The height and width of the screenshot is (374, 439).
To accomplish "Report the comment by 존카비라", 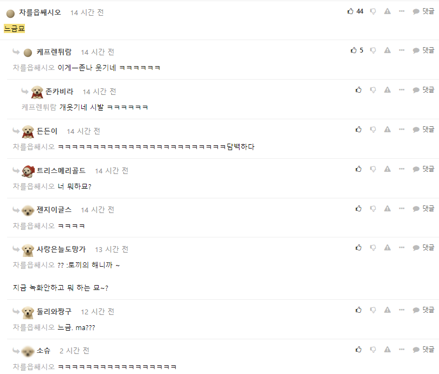I will point(387,90).
